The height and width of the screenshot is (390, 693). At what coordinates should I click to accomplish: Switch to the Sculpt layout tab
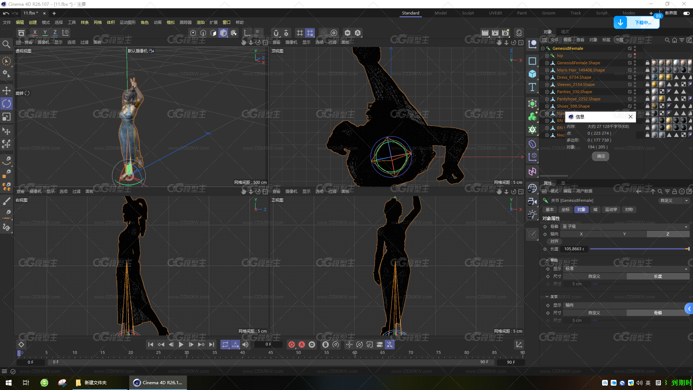[x=468, y=13]
